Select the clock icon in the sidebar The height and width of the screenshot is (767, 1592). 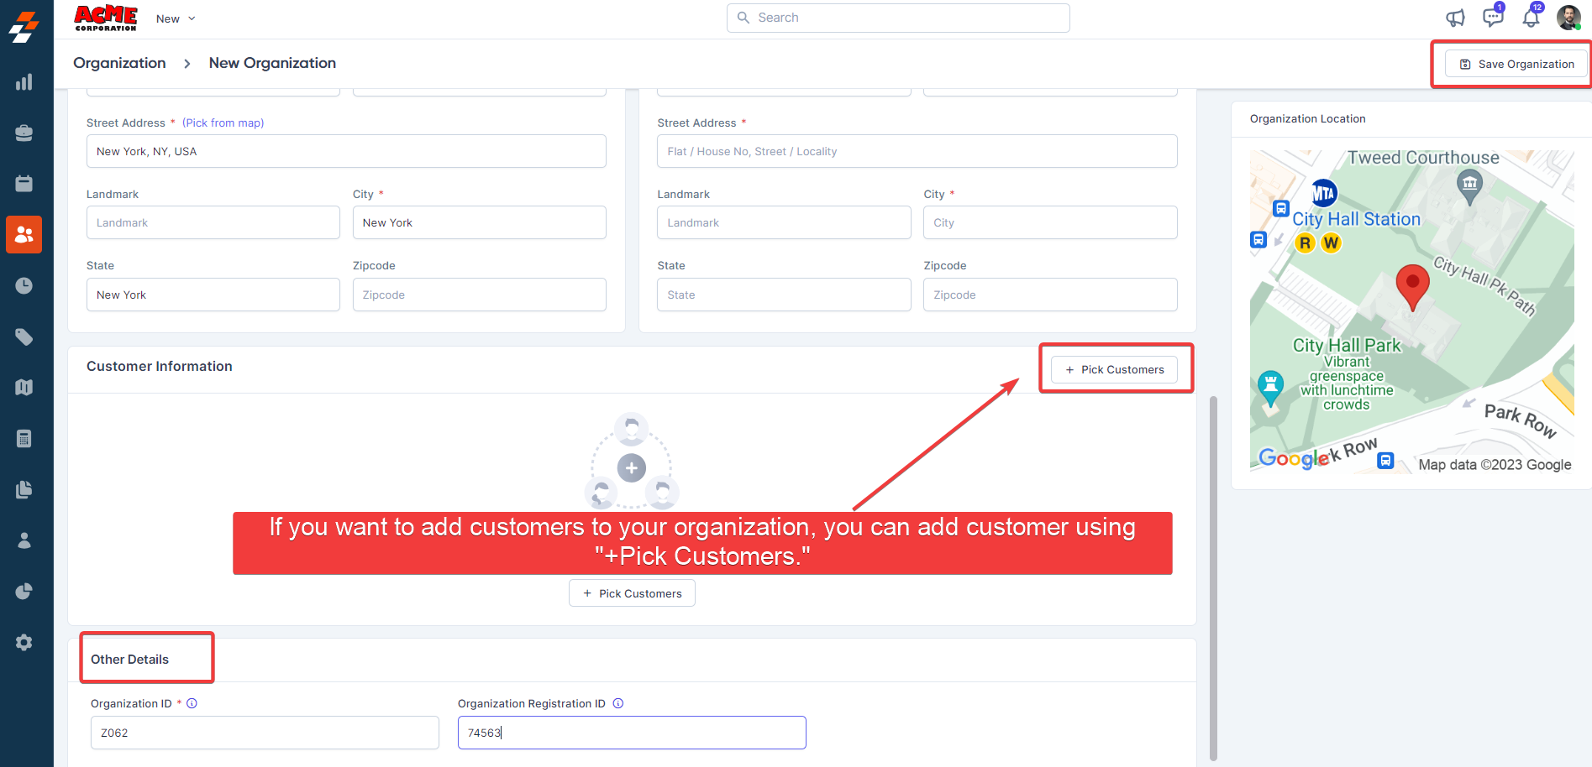pyautogui.click(x=24, y=286)
